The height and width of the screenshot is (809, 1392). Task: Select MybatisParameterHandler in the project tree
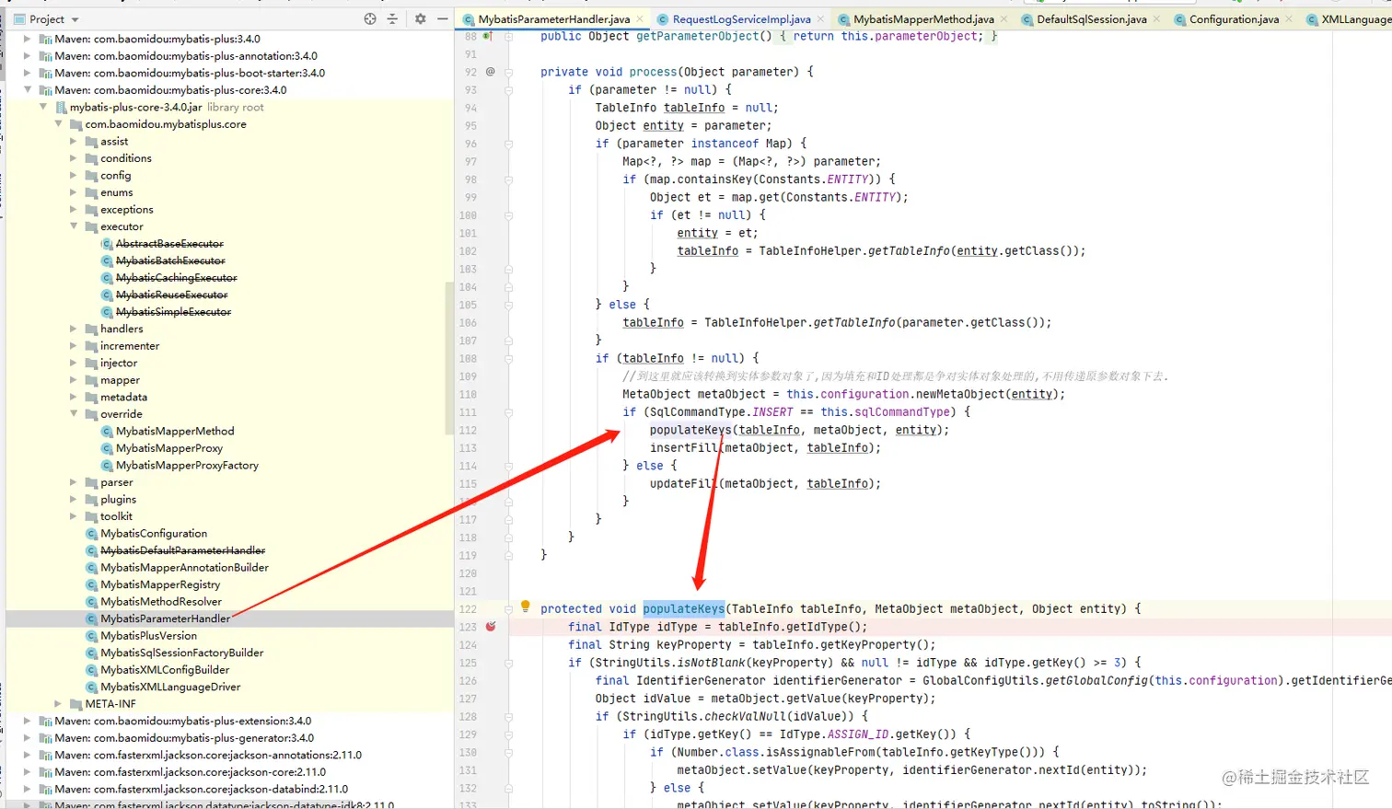[x=166, y=618]
